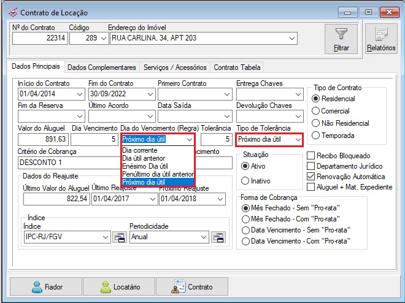The height and width of the screenshot is (303, 405).
Task: Click the lookup icon beside Índice field
Action: click(119, 237)
